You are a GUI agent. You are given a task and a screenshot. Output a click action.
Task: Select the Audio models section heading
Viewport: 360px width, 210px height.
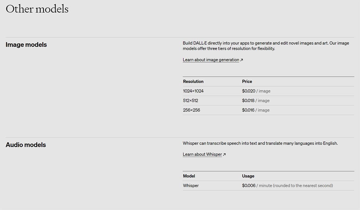pos(26,145)
